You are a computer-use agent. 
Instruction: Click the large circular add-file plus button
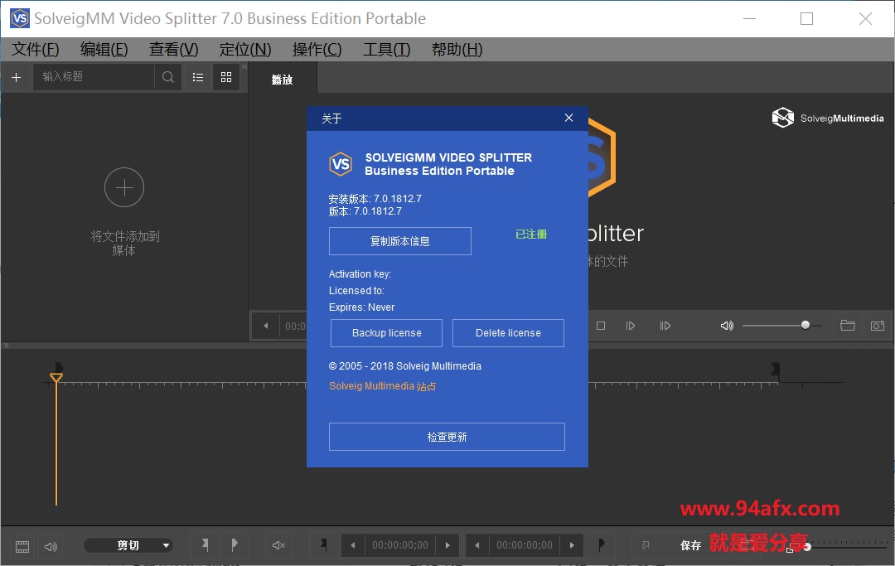[x=123, y=188]
